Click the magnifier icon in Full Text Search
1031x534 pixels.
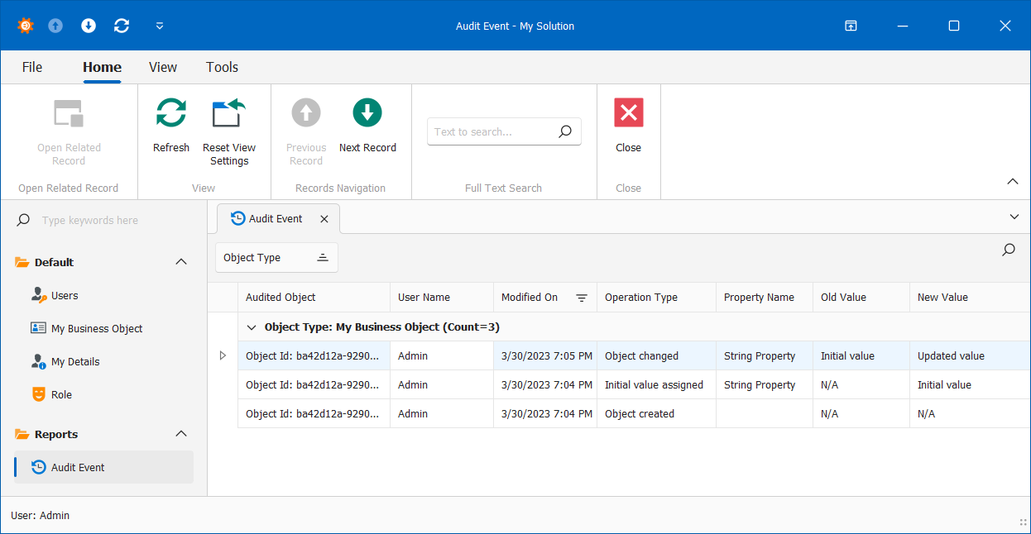click(565, 131)
